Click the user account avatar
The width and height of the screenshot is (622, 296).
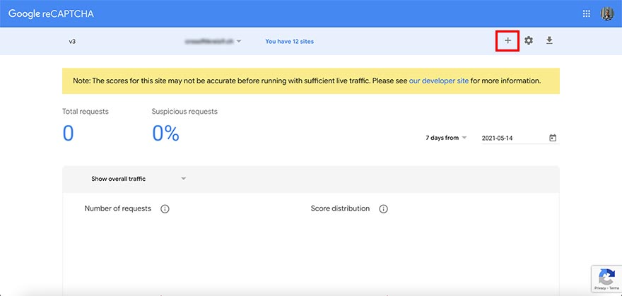(x=607, y=13)
